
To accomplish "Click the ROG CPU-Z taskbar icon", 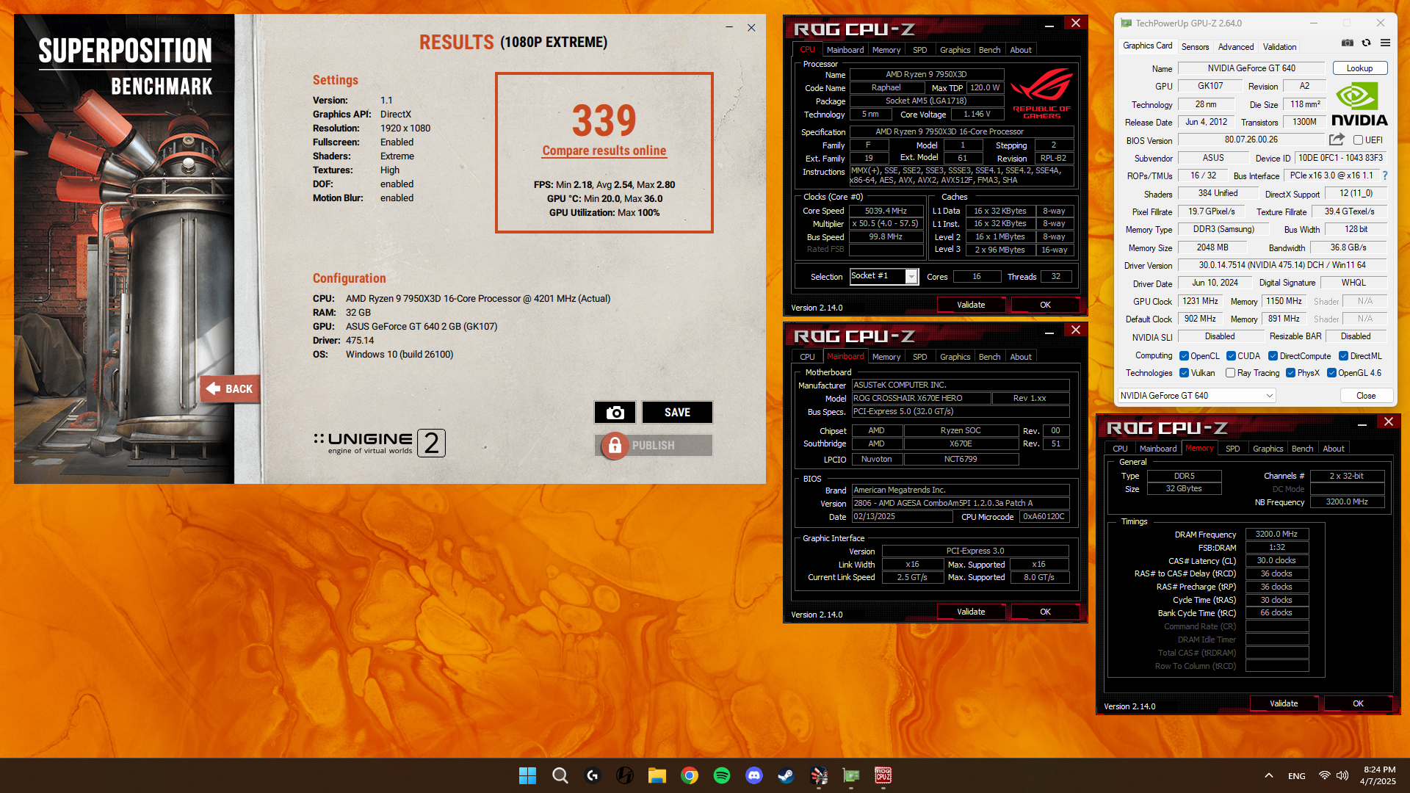I will click(x=883, y=775).
